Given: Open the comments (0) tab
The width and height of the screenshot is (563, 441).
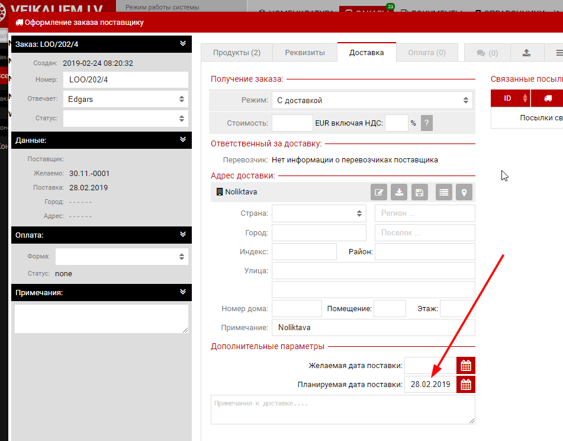Looking at the screenshot, I should tap(487, 53).
